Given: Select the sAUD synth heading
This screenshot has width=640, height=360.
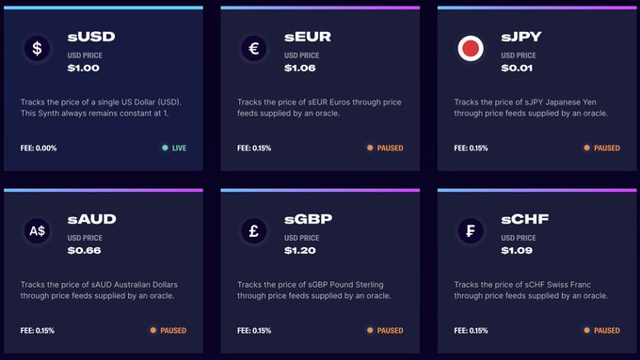Looking at the screenshot, I should [92, 219].
